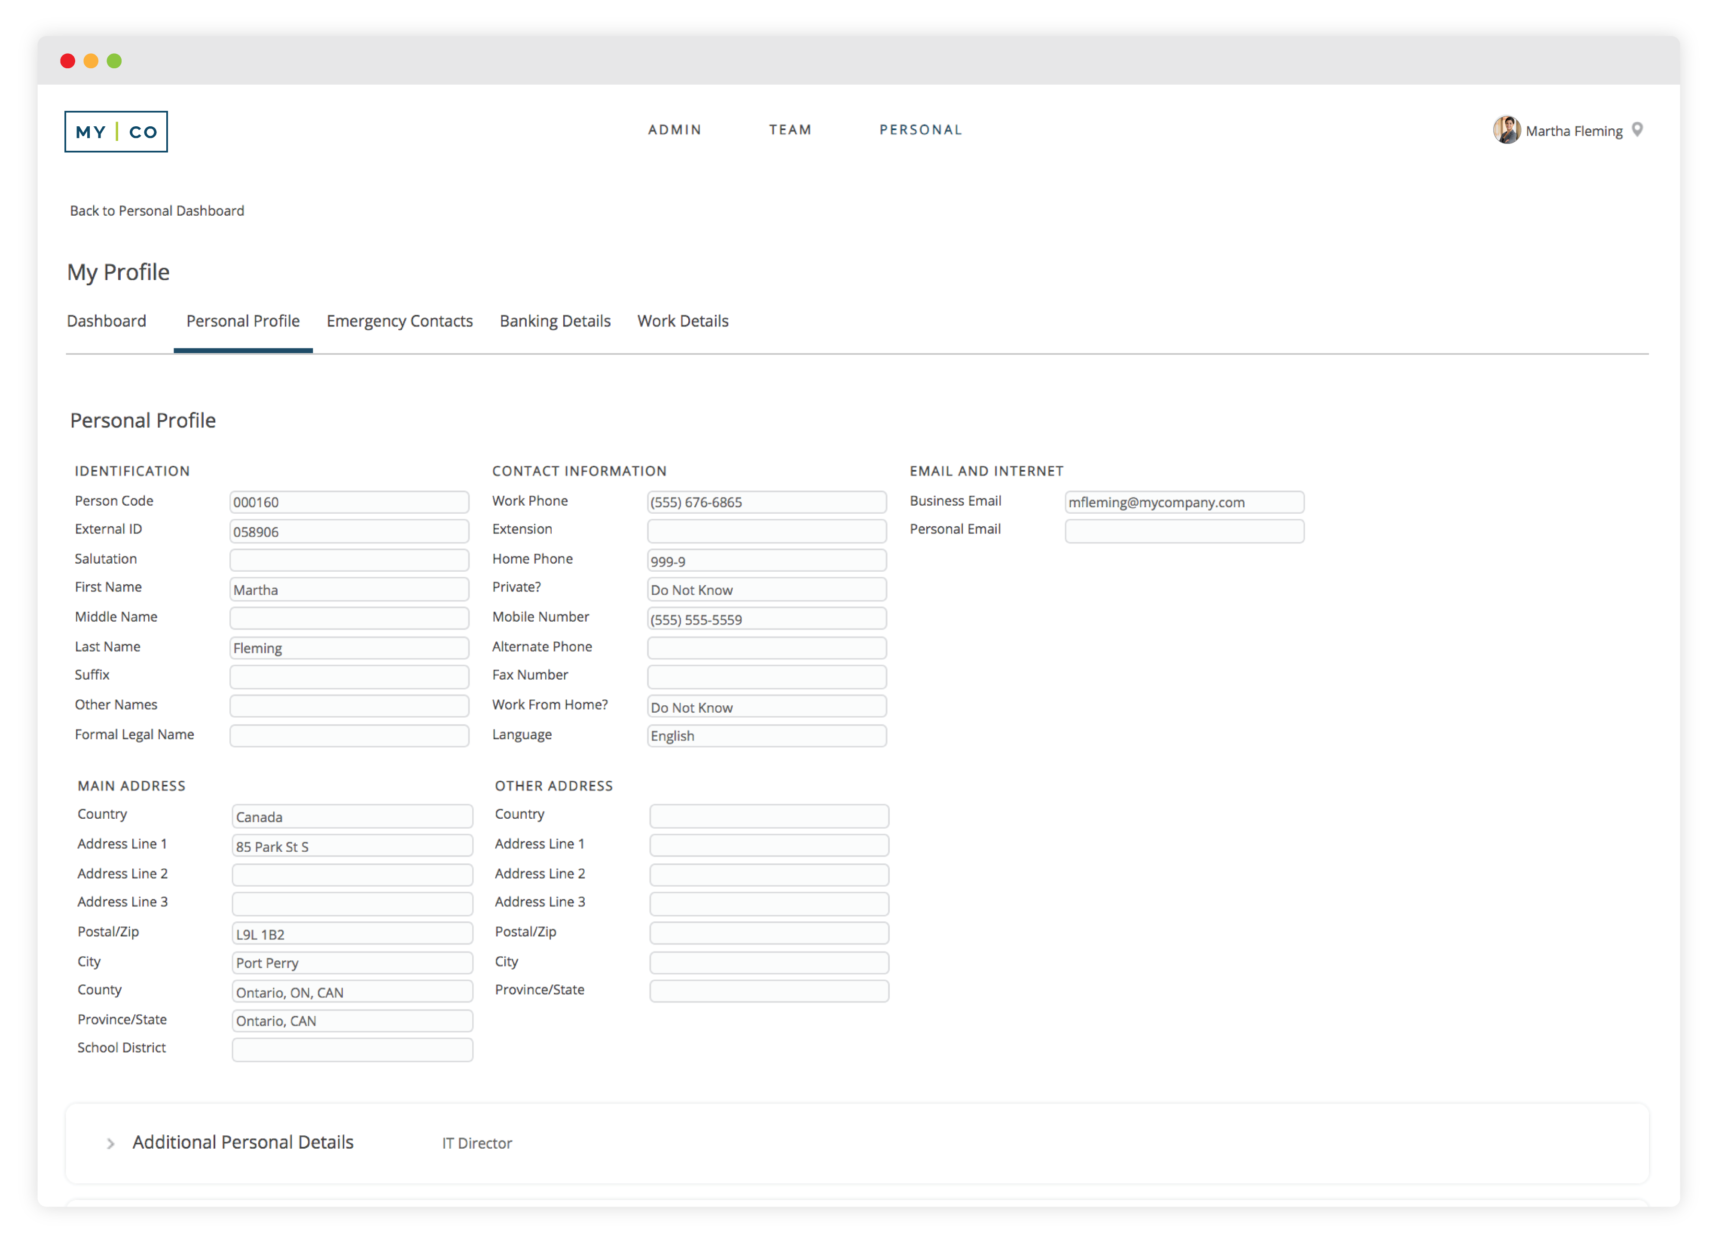Image resolution: width=1719 pixels, height=1253 pixels.
Task: Switch to the Work Details tab
Action: tap(683, 321)
